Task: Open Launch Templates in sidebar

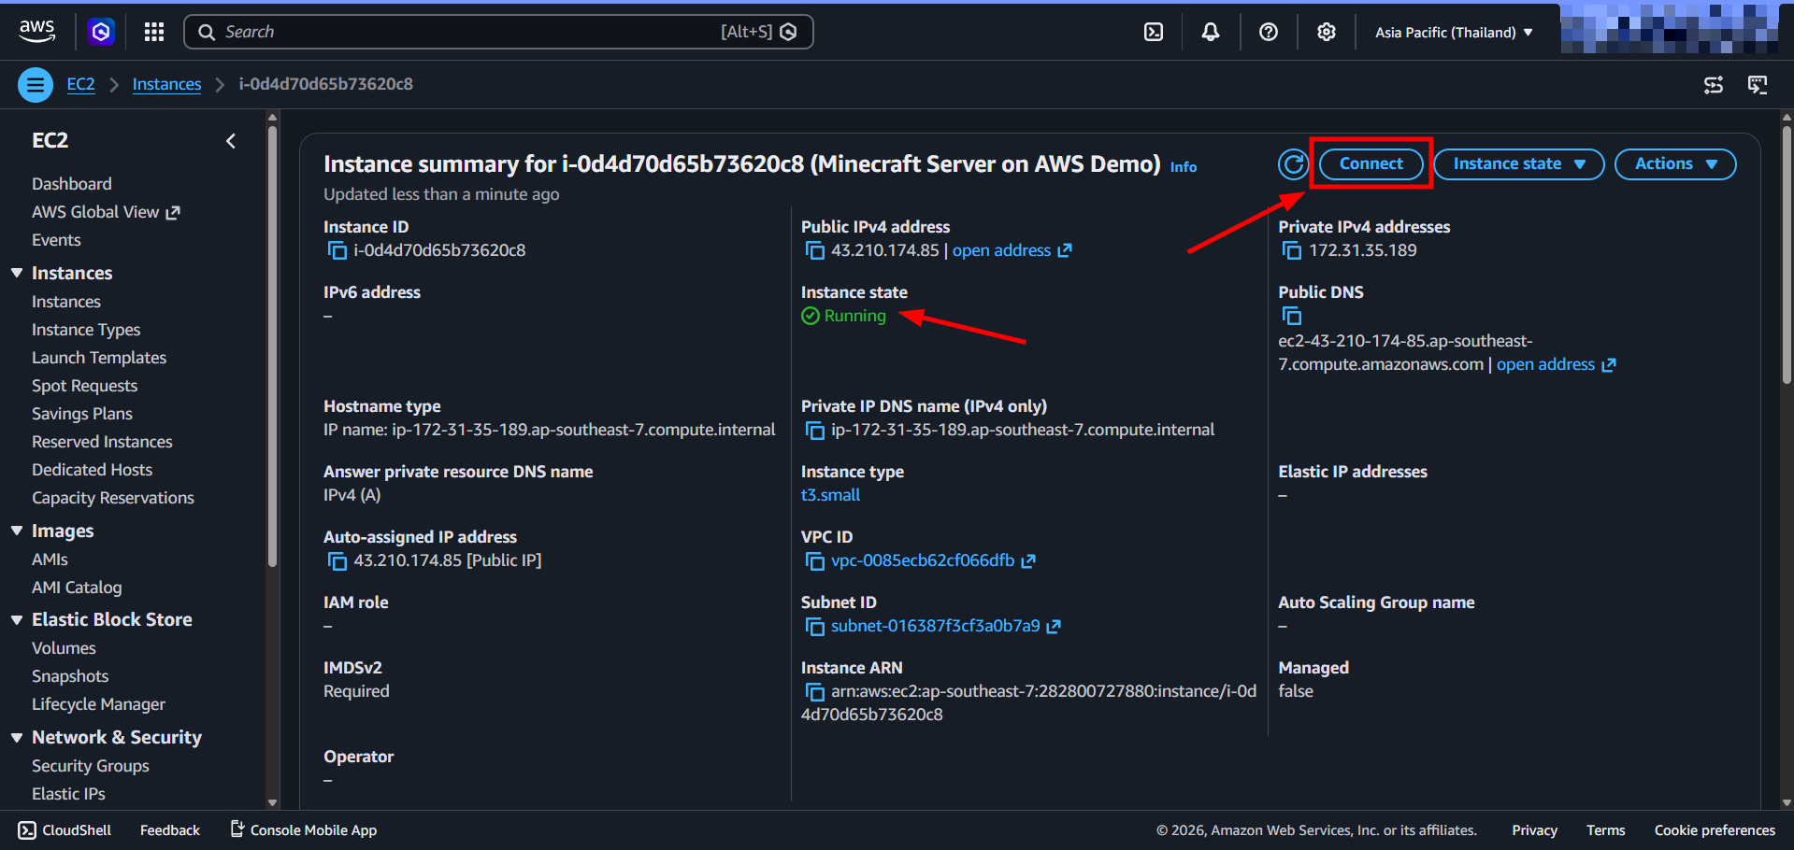Action: [x=99, y=358]
